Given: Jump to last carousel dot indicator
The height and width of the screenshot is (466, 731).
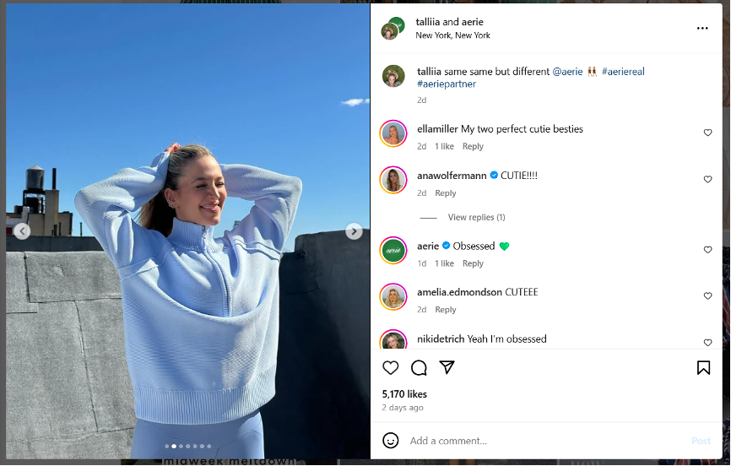Looking at the screenshot, I should pyautogui.click(x=208, y=447).
